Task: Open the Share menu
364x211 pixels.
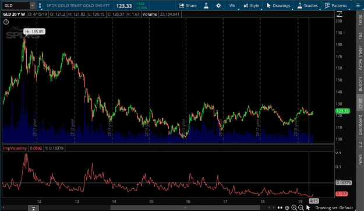Action: pos(188,6)
